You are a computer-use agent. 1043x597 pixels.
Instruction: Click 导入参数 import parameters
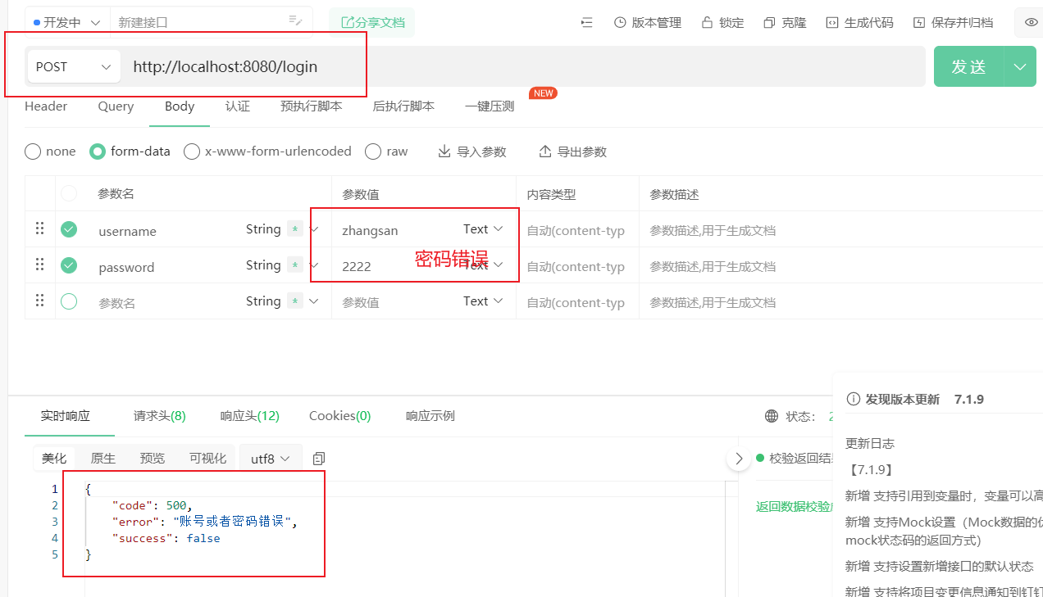tap(472, 152)
